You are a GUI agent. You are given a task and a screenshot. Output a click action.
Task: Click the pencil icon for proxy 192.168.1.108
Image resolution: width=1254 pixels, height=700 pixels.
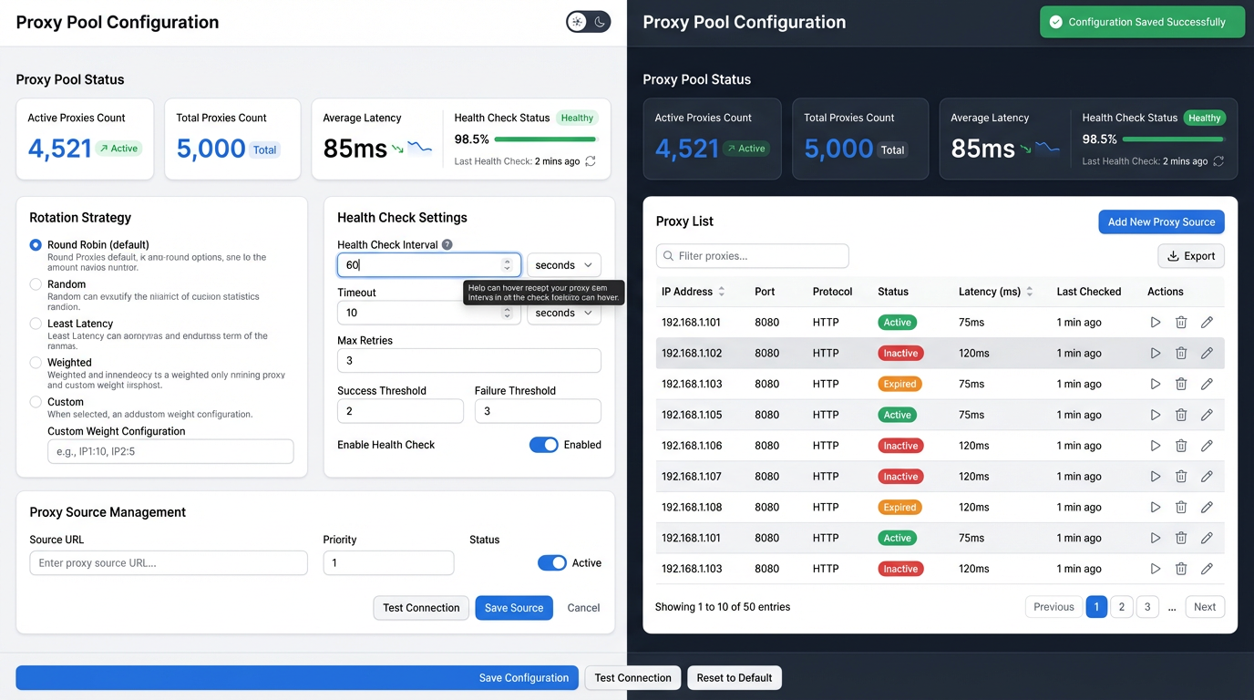tap(1207, 508)
